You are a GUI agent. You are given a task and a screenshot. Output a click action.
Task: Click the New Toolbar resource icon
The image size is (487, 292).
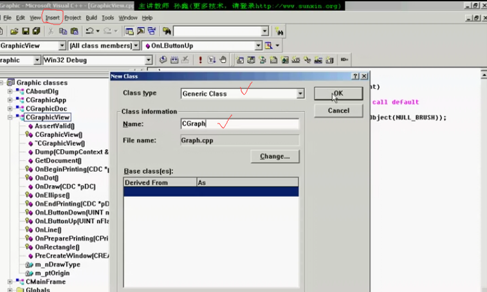[296, 60]
